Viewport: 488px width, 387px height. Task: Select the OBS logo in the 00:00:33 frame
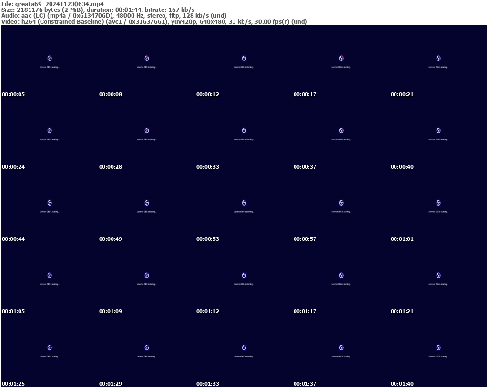point(244,130)
